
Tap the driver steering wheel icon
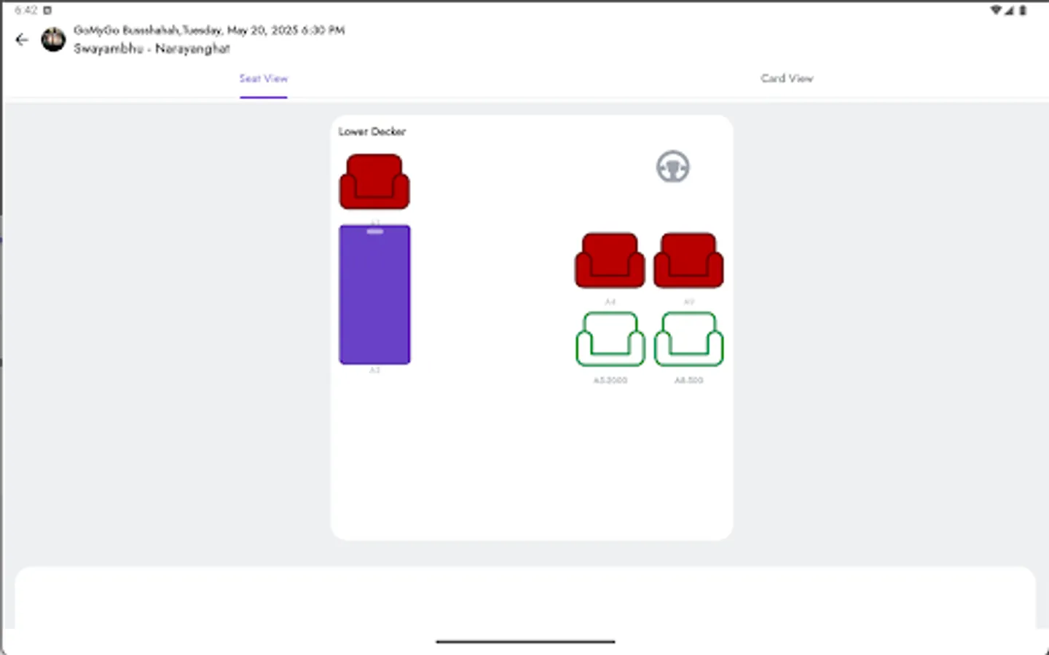point(672,167)
